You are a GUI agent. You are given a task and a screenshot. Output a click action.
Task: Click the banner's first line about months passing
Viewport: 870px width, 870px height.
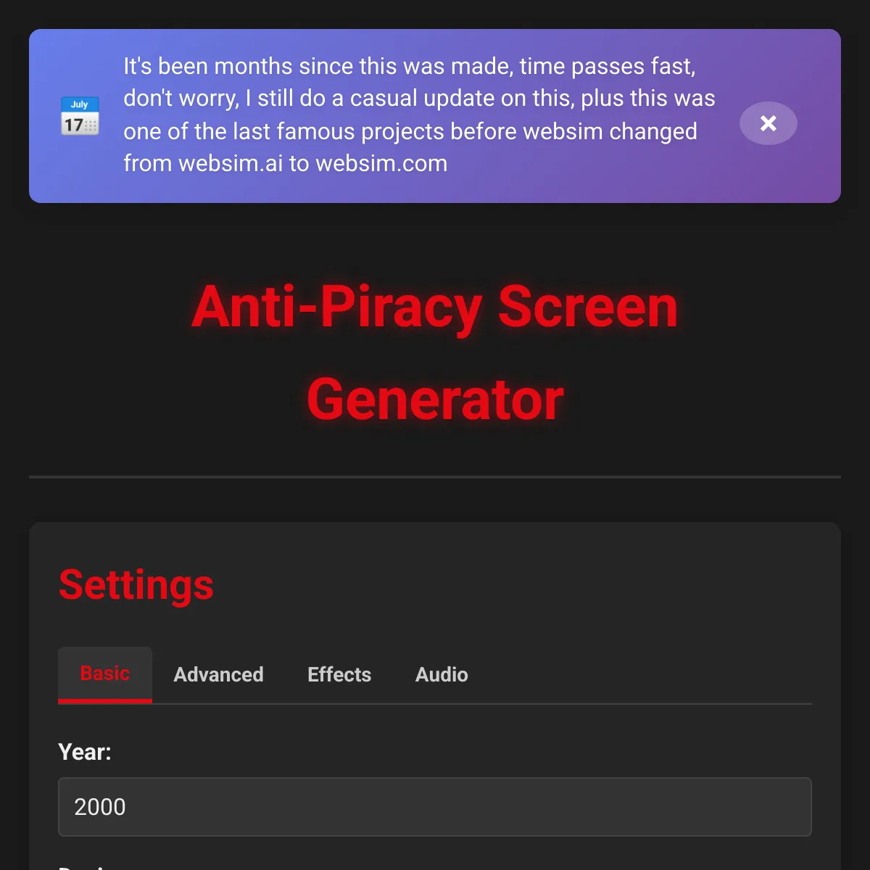point(410,66)
